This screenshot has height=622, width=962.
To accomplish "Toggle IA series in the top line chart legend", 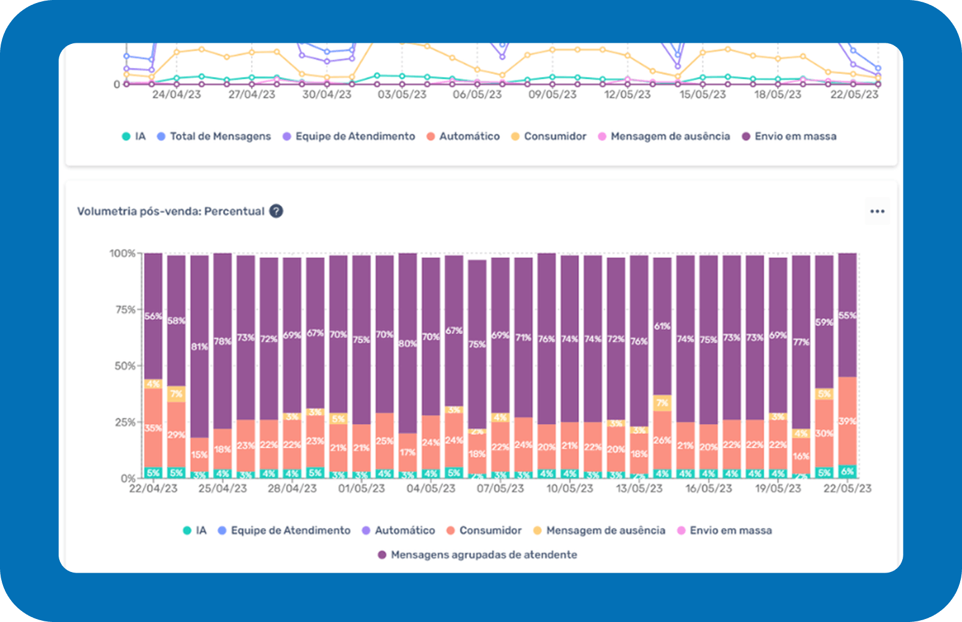I will tap(134, 136).
